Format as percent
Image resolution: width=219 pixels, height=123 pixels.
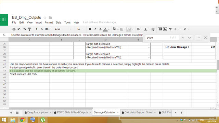(x=42, y=29)
